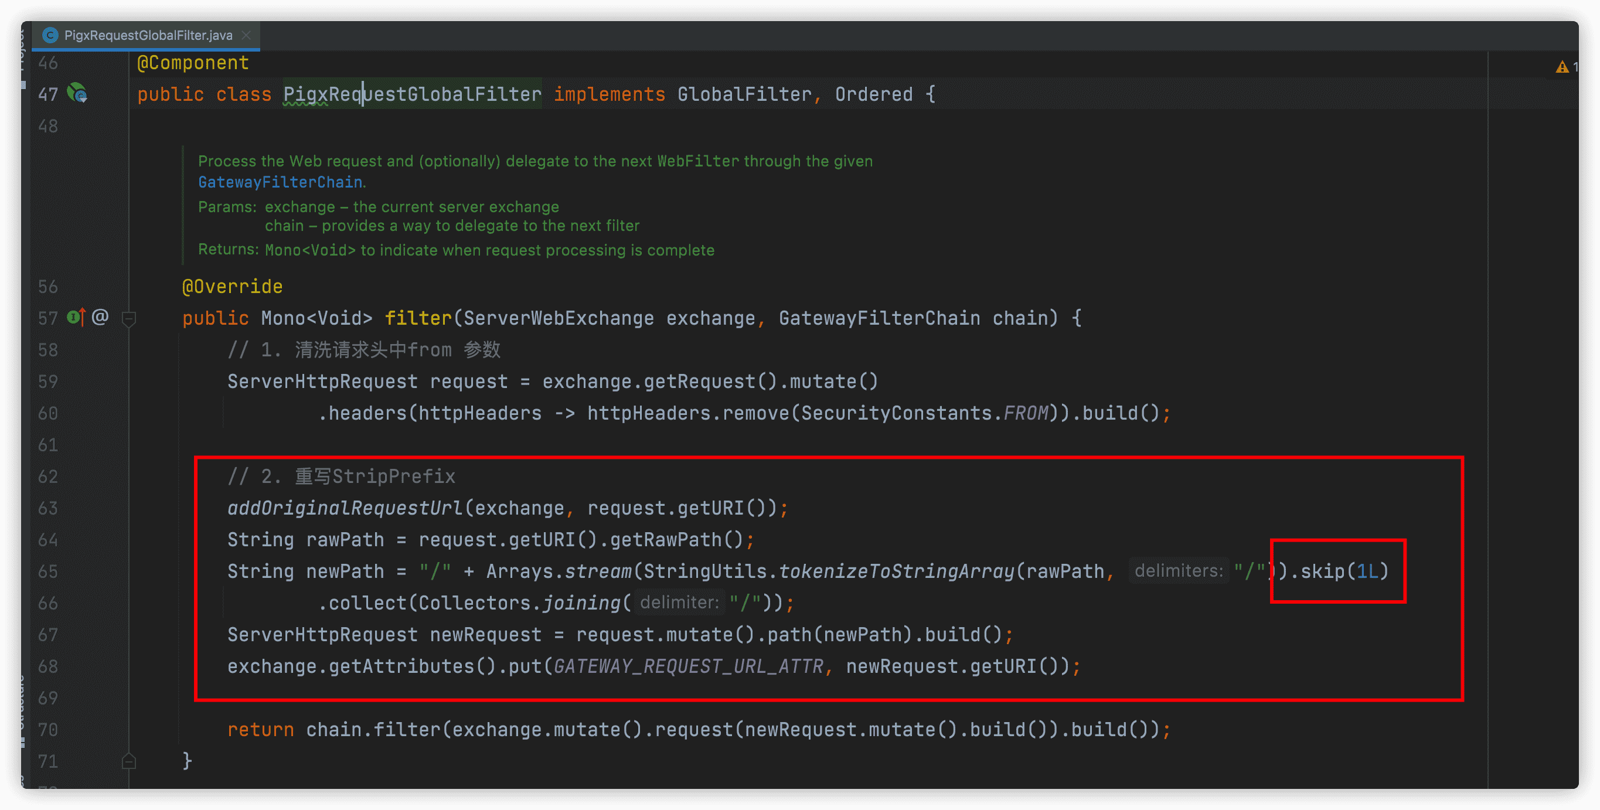This screenshot has width=1600, height=810.
Task: Click the fold end marker at line 71
Action: [x=129, y=761]
